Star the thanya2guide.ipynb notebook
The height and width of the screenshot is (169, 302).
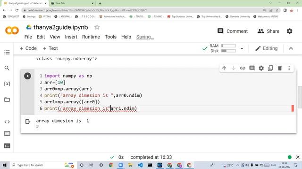coord(97,27)
